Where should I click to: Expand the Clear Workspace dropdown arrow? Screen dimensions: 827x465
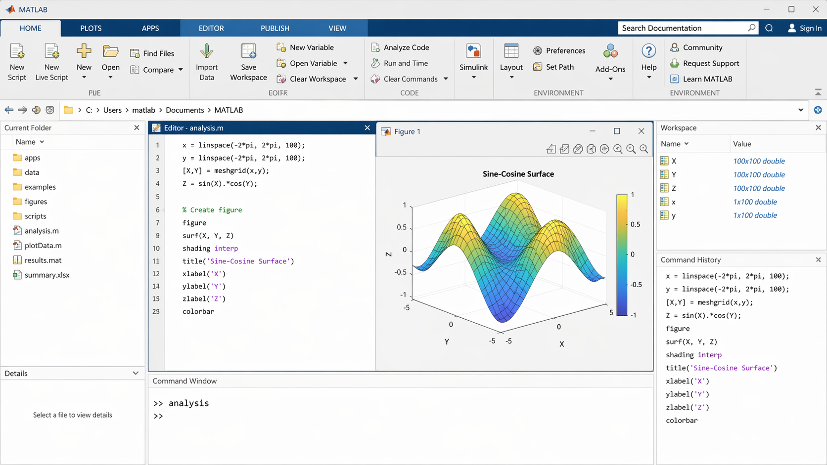coord(355,79)
